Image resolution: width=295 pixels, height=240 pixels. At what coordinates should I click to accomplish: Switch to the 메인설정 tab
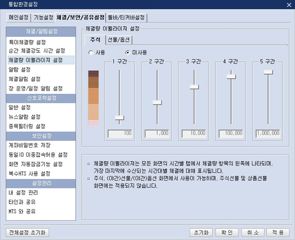[x=19, y=18]
